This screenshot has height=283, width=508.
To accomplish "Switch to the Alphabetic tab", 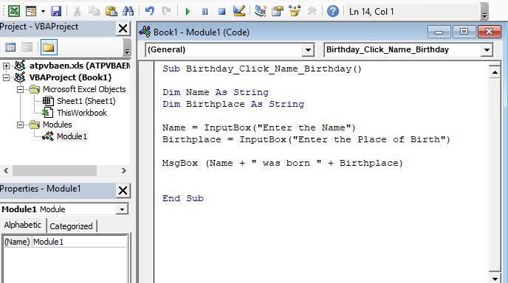I will 23,225.
